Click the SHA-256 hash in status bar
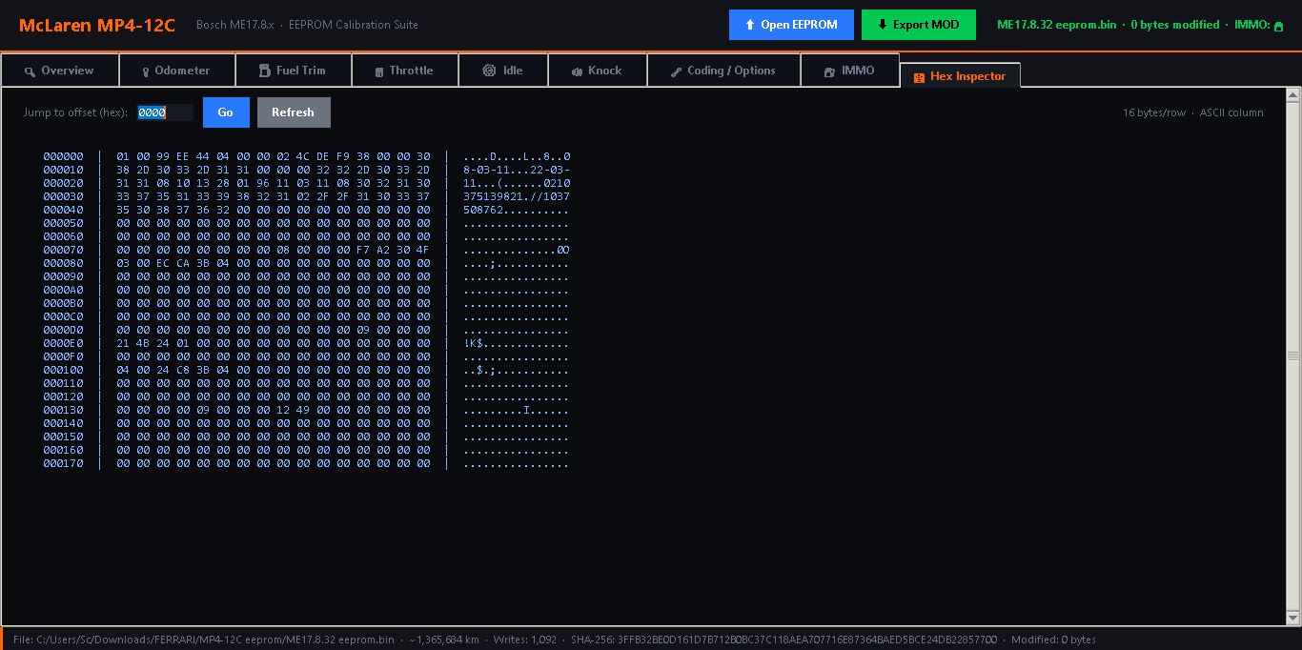Screen dimensions: 1302x650 point(784,640)
